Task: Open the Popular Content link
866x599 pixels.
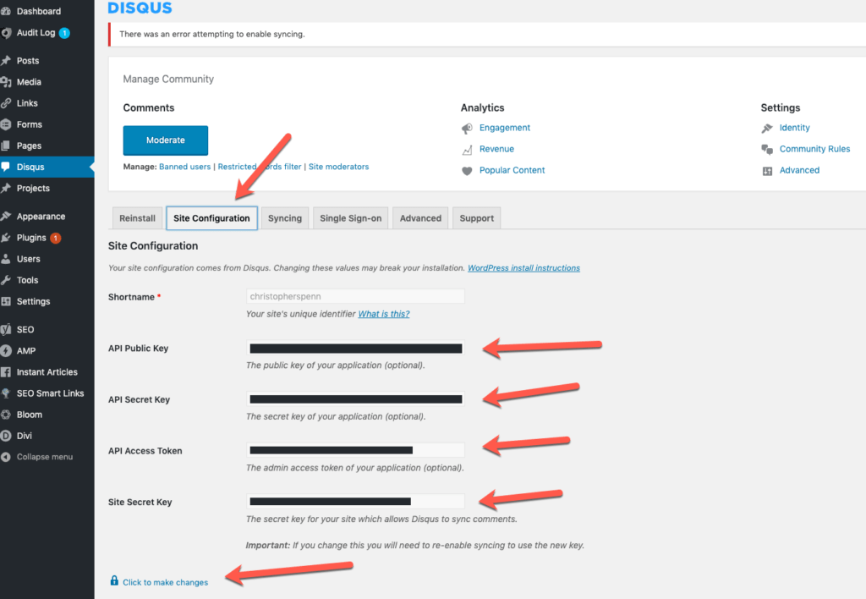Action: pos(512,170)
